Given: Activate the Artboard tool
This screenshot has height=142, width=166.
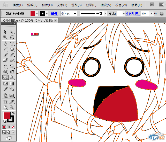Looking at the screenshot, I should (5, 102).
